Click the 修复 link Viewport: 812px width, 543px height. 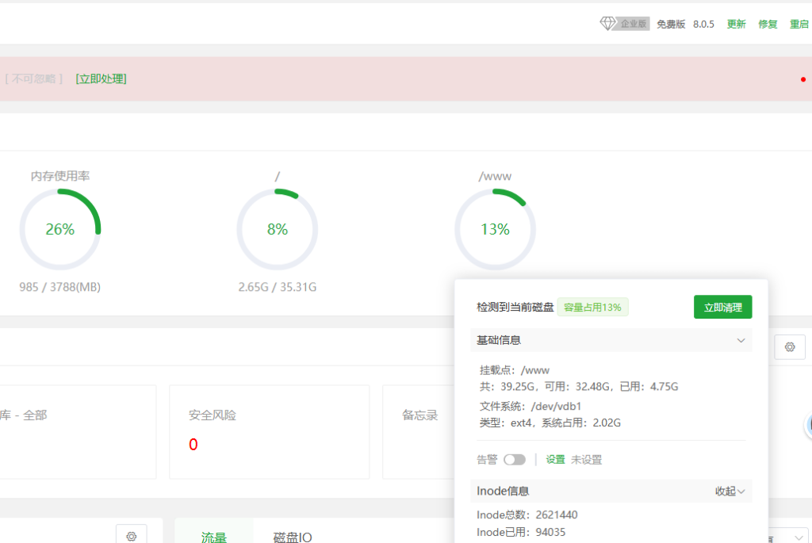768,24
